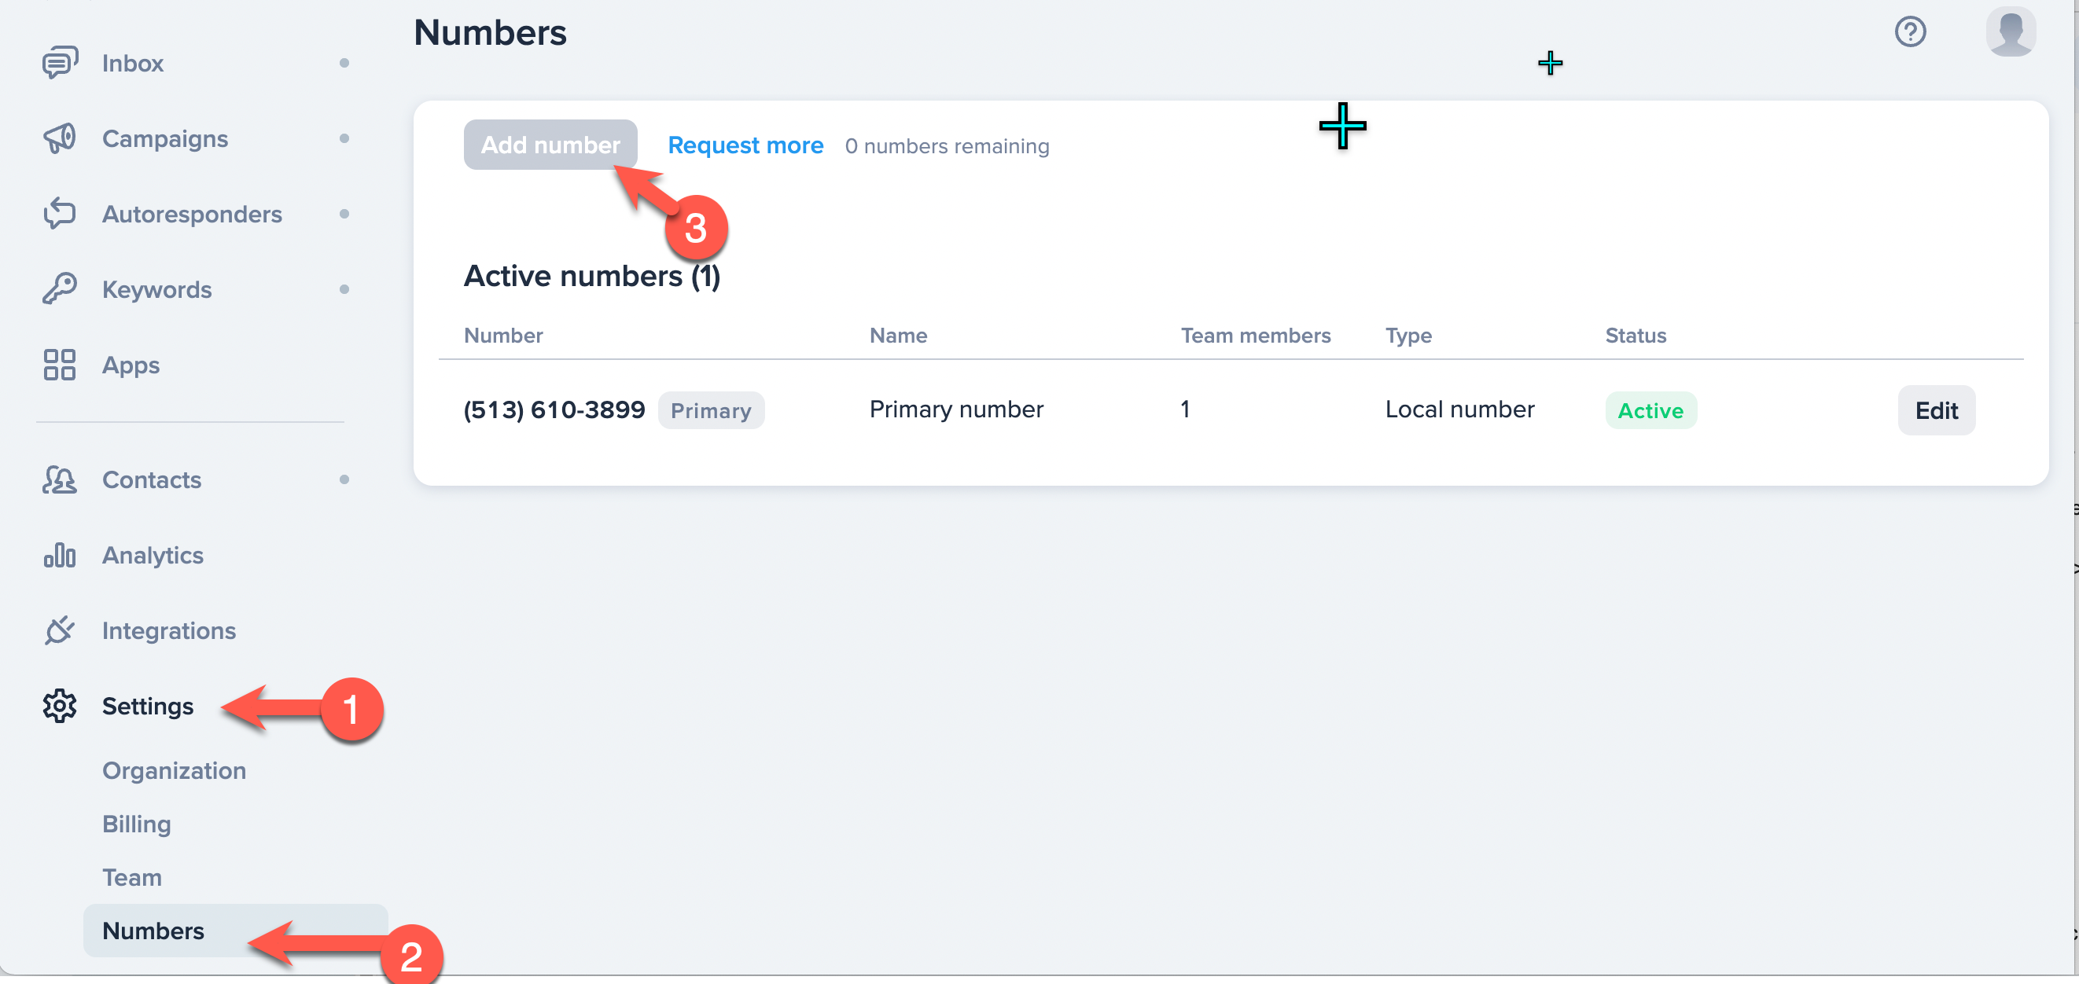Image resolution: width=2079 pixels, height=984 pixels.
Task: Open Analytics page
Action: 153,556
